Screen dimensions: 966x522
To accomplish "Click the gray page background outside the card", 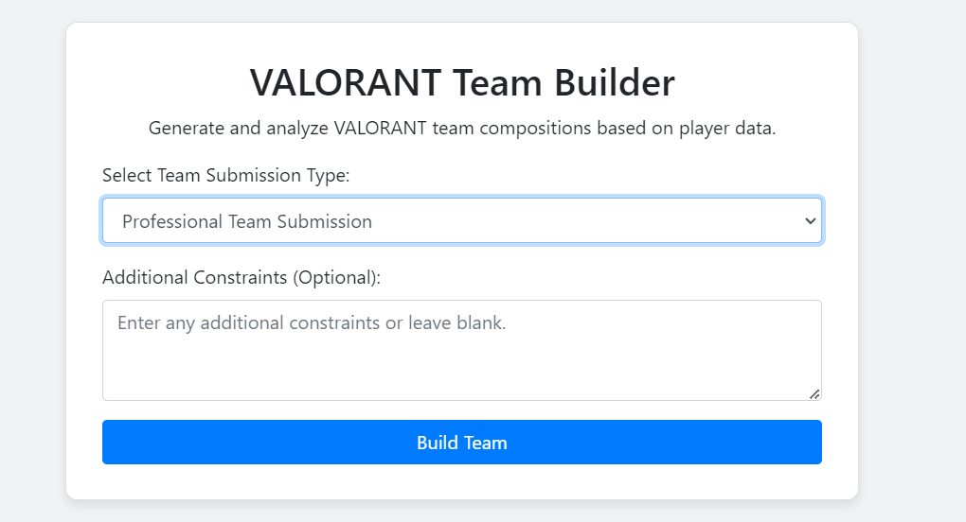I will [909, 284].
